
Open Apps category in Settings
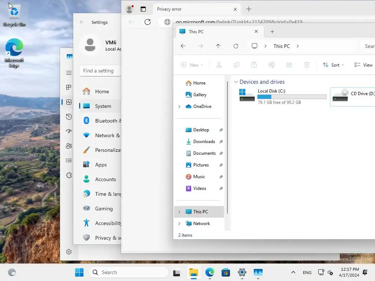click(x=100, y=165)
